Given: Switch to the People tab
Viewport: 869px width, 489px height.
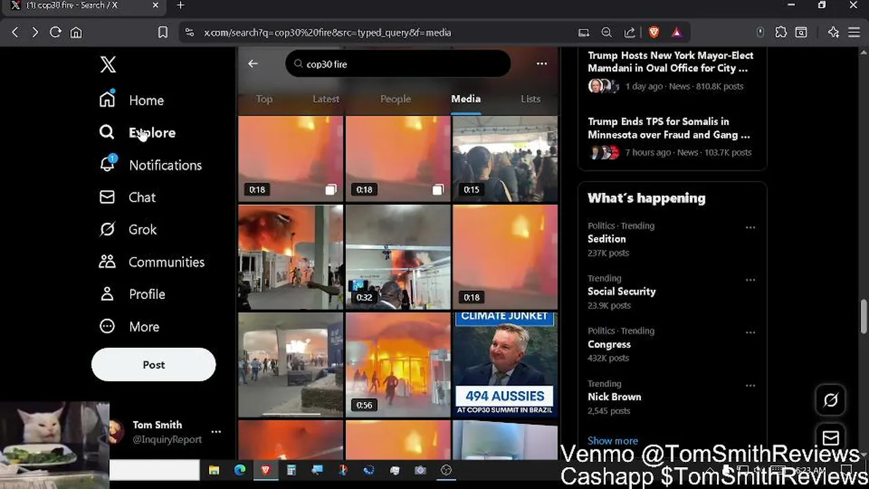Looking at the screenshot, I should (x=396, y=98).
